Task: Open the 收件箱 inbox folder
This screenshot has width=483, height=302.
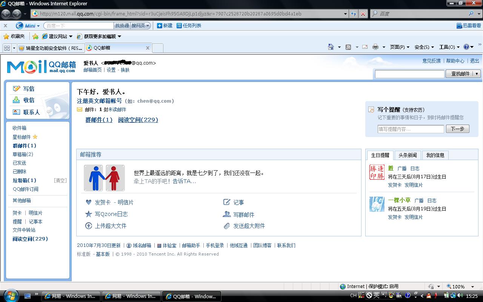Action: pyautogui.click(x=20, y=128)
